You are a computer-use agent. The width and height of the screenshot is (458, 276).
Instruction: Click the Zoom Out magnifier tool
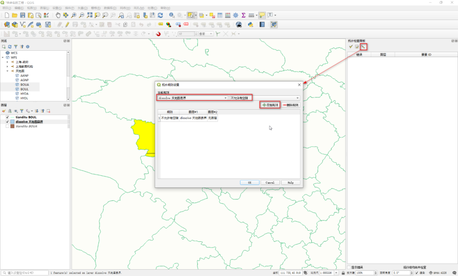click(81, 15)
